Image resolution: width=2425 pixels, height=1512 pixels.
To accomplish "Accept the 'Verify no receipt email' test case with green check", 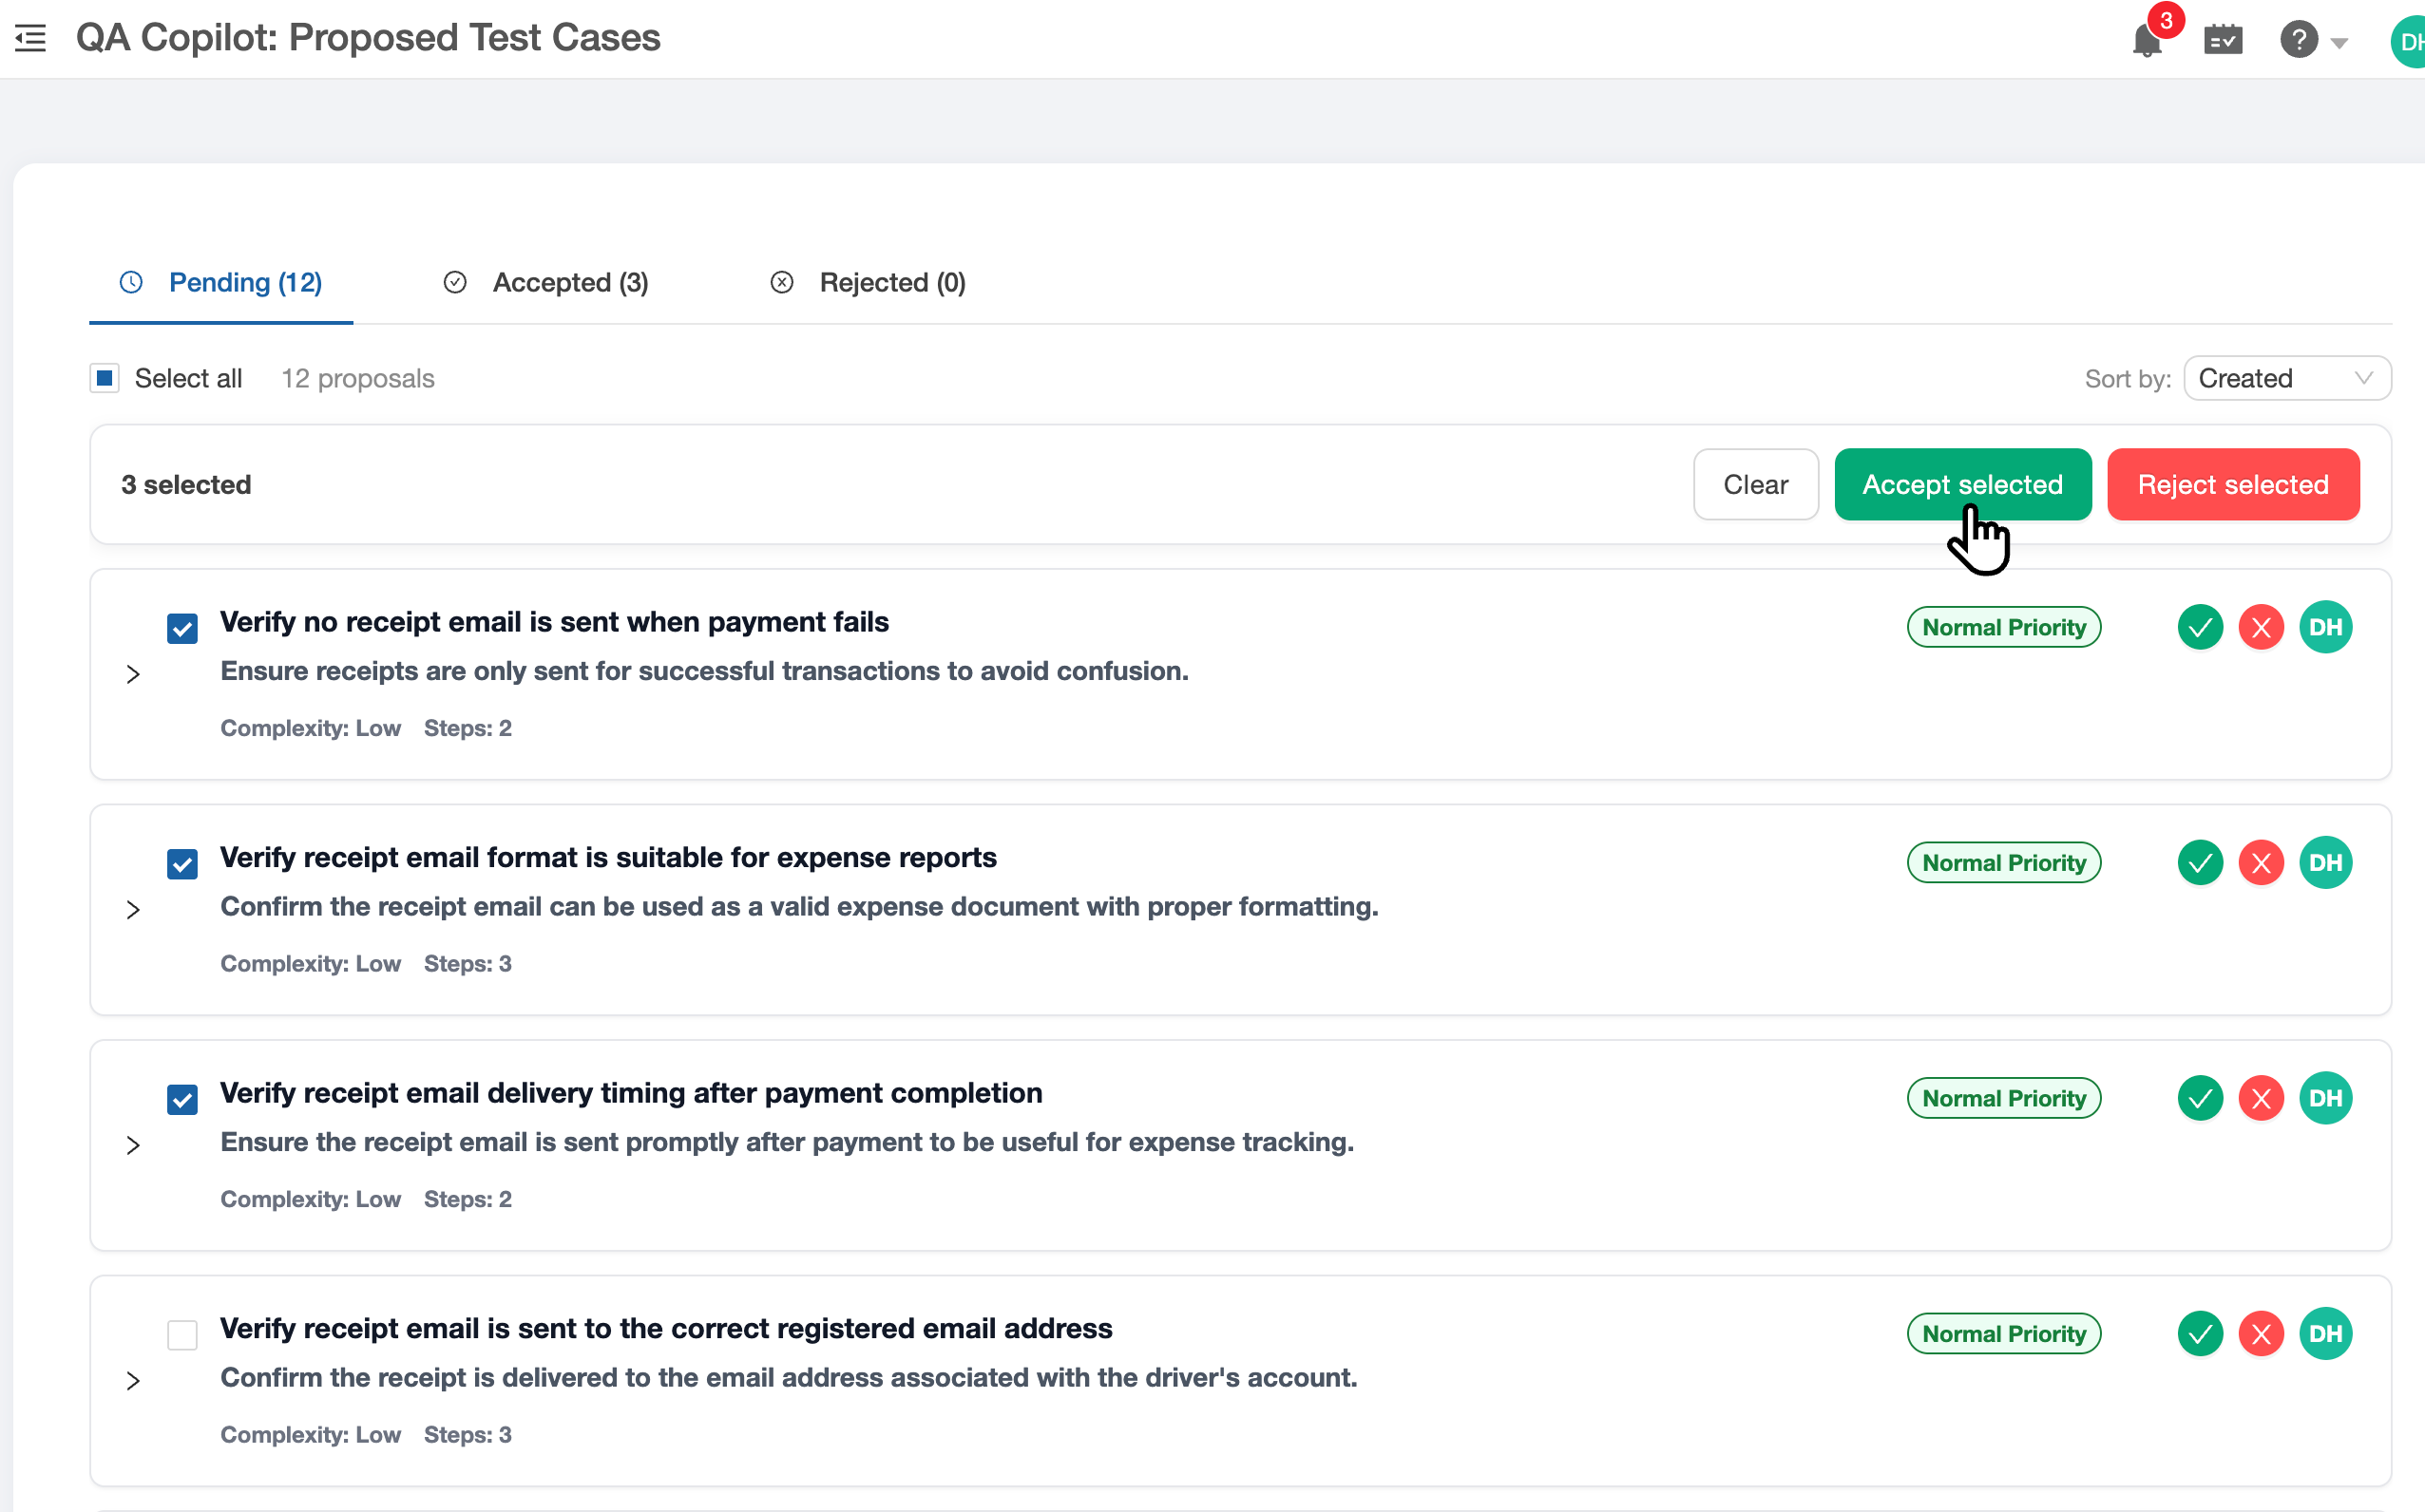I will click(2200, 626).
